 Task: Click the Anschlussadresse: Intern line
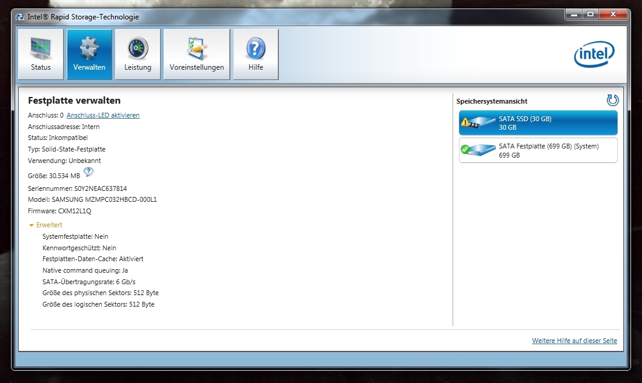pos(64,127)
